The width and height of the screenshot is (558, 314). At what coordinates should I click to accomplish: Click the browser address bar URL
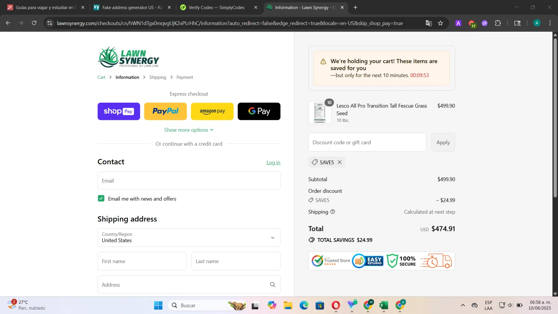tap(230, 23)
